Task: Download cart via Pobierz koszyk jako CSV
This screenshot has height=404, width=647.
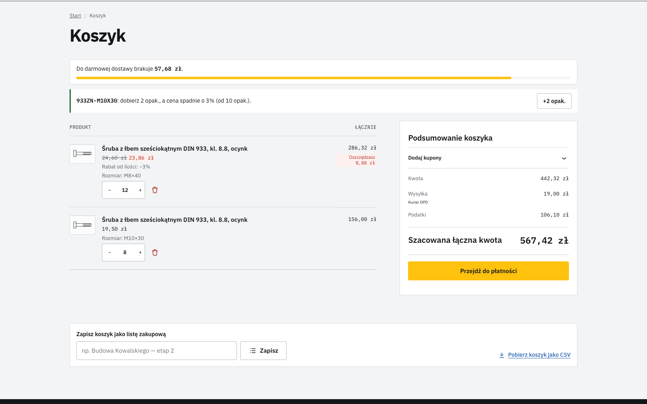Action: coord(535,355)
